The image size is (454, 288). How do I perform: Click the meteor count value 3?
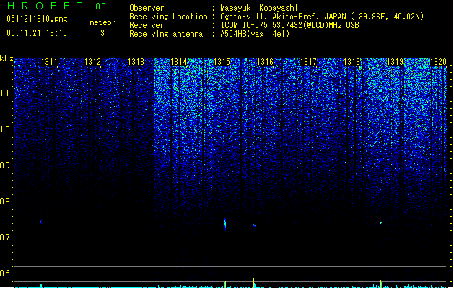102,33
